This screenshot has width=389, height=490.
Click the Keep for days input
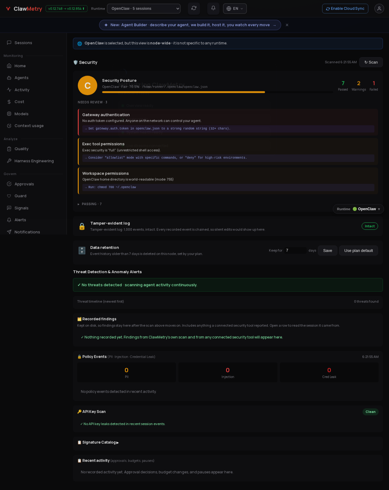click(x=295, y=250)
